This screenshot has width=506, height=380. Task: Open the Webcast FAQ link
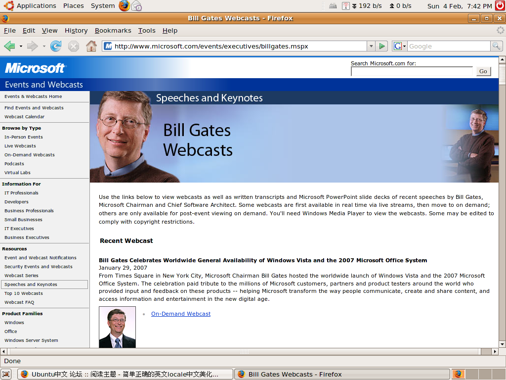tap(19, 302)
